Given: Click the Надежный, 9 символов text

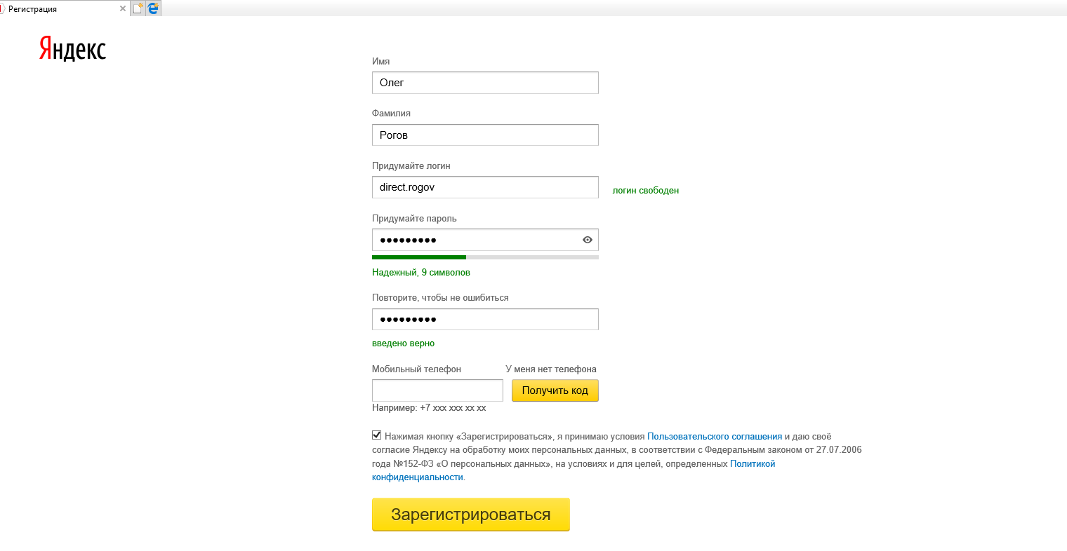Looking at the screenshot, I should (421, 273).
